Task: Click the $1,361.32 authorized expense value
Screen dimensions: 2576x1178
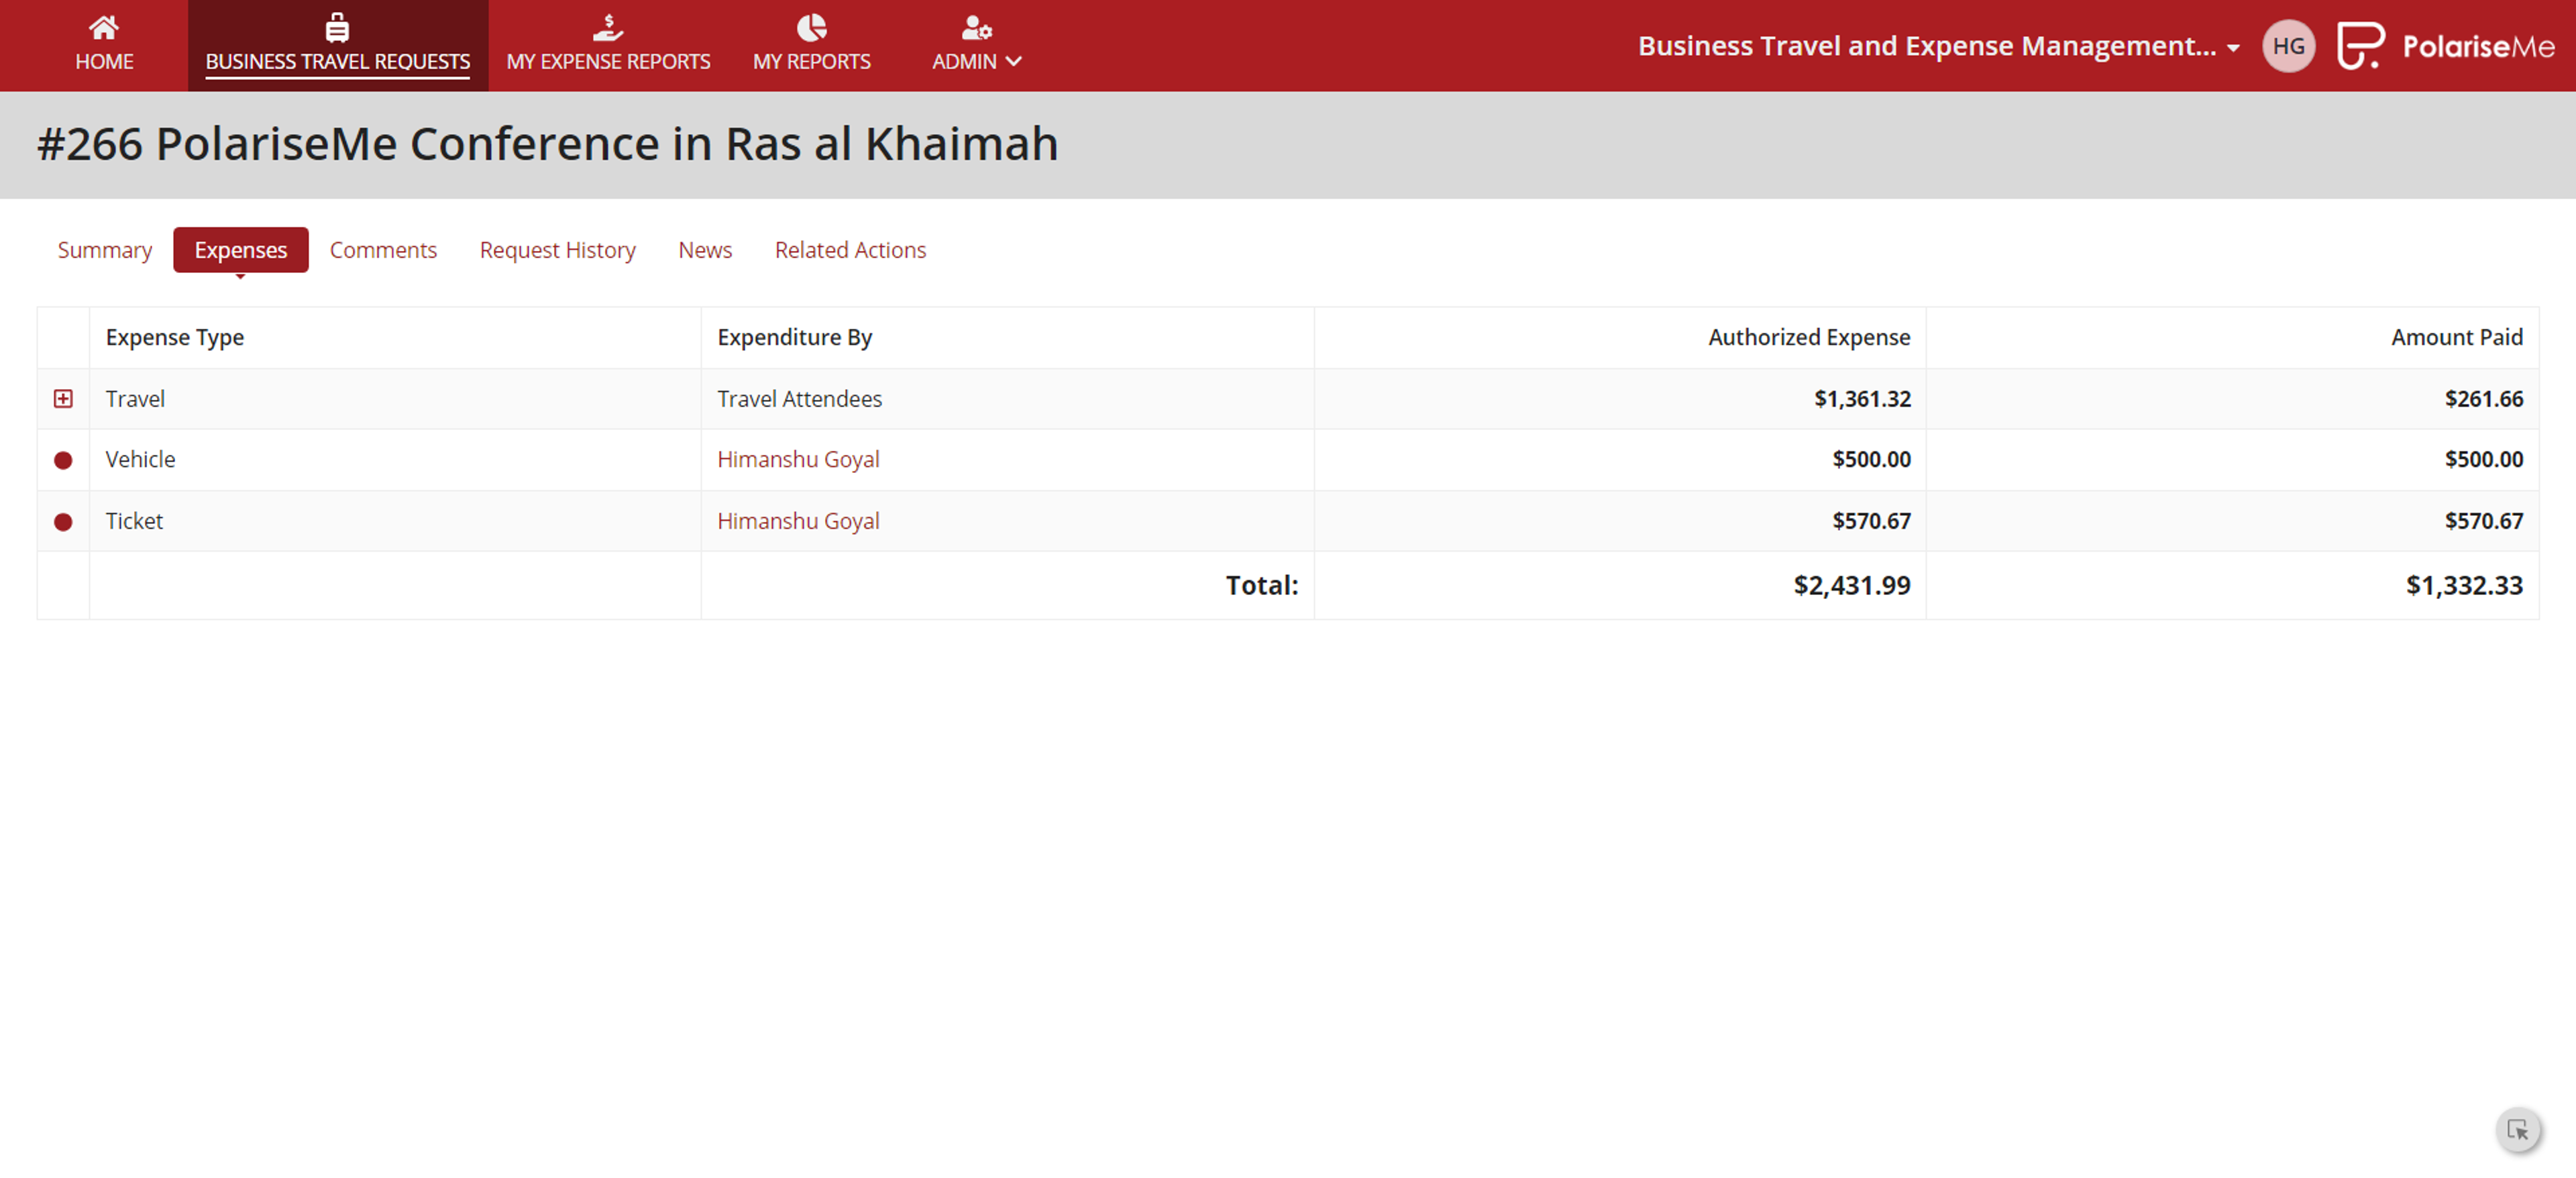Action: [x=1862, y=399]
